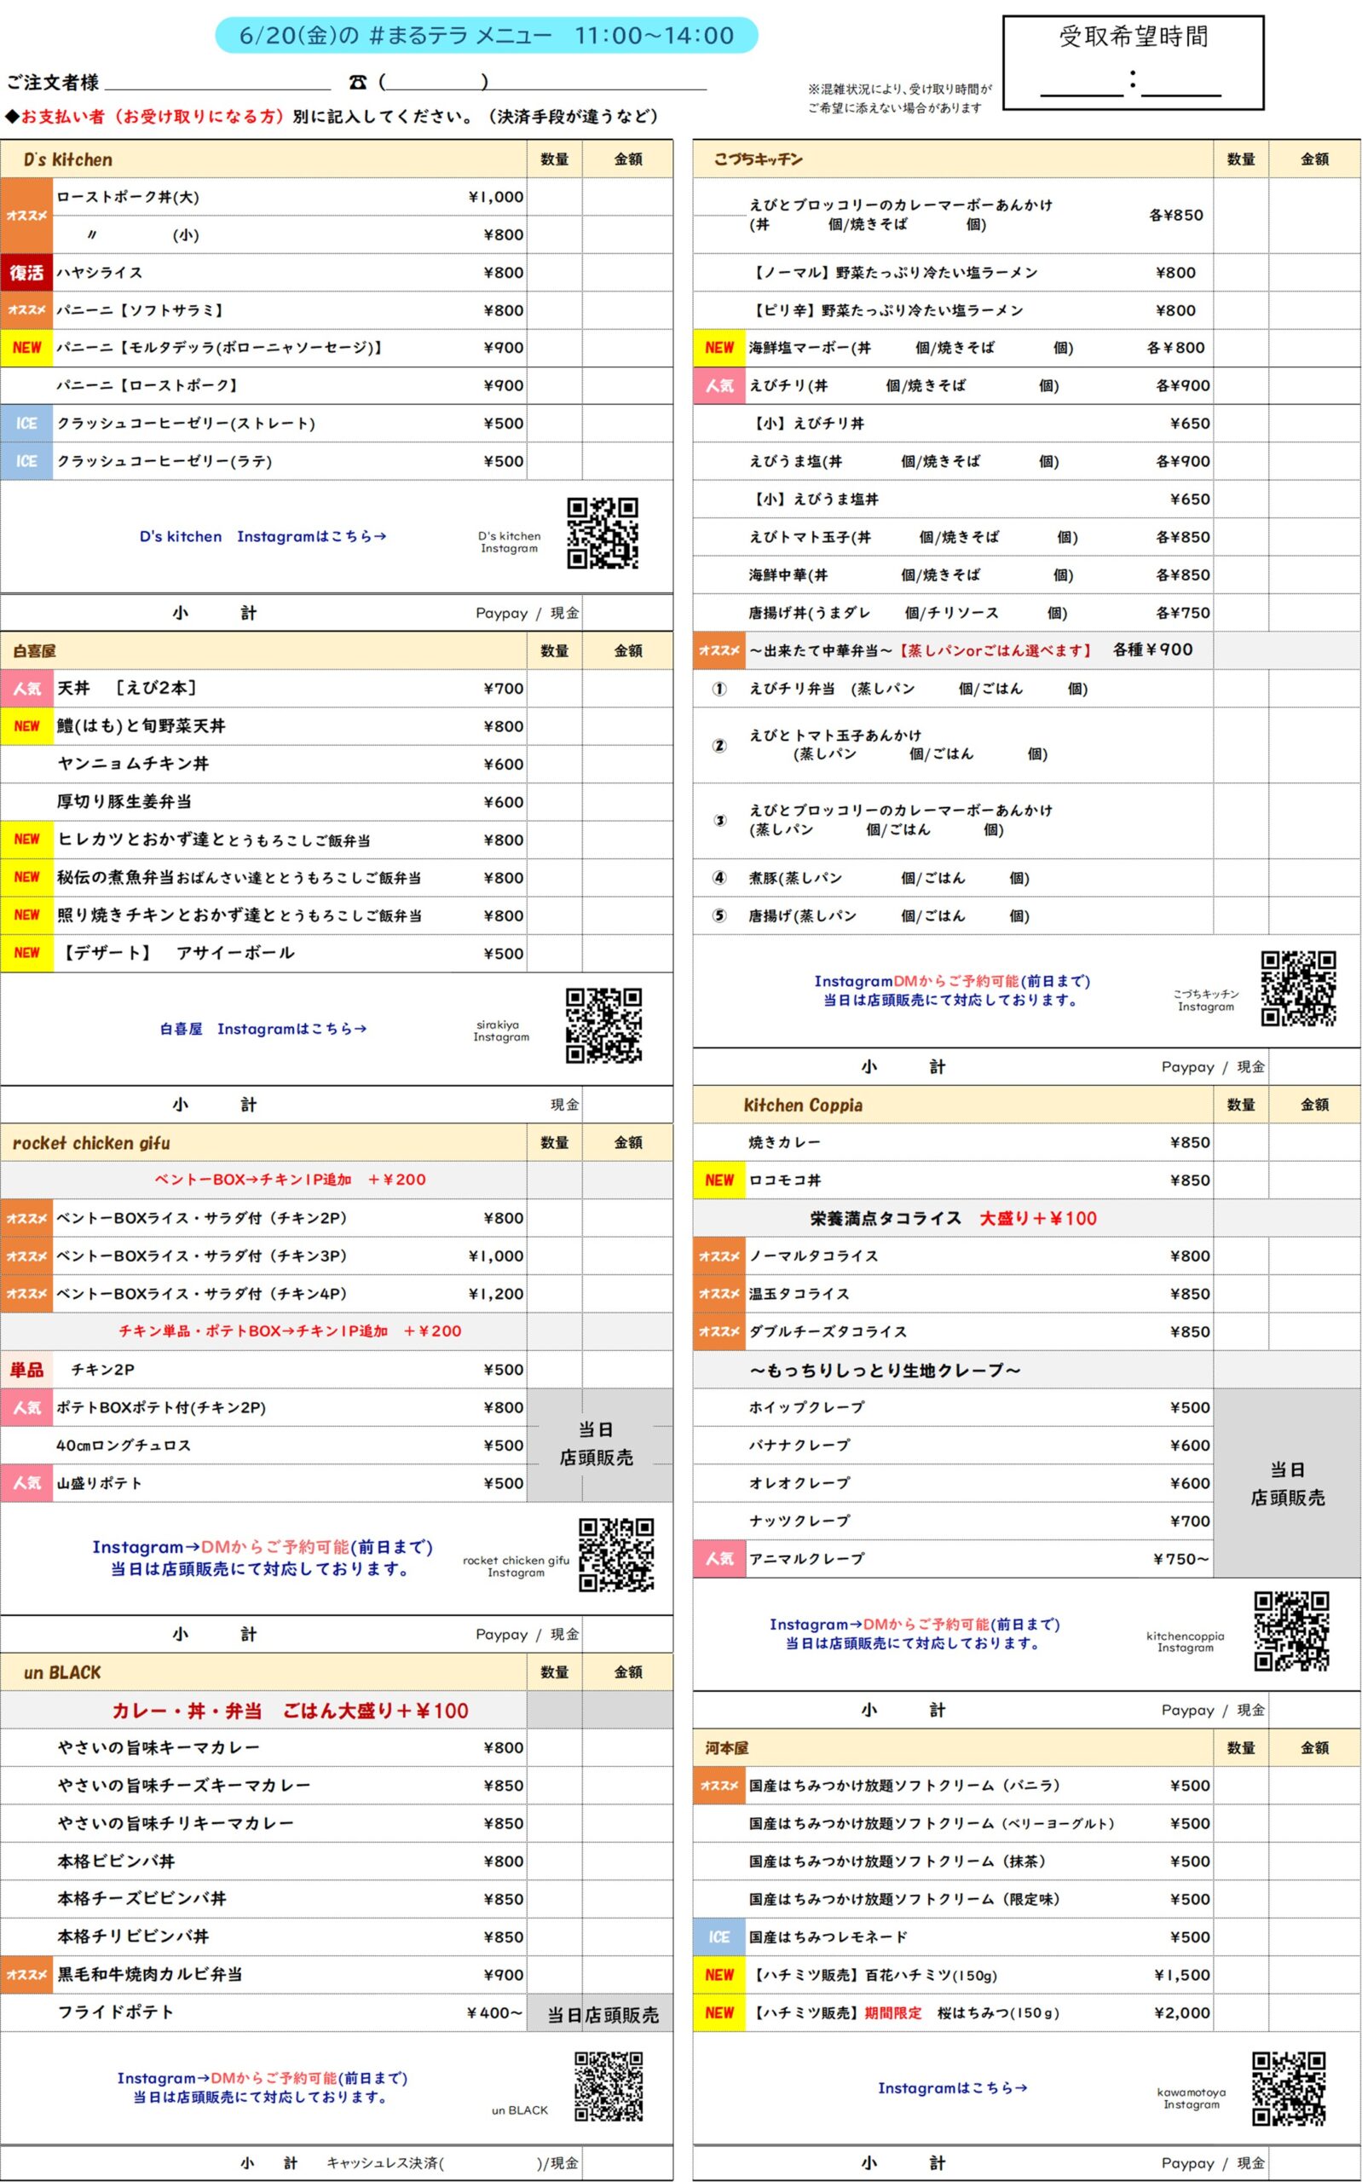
Task: Click the 白喜屋 Instagramはこちら link
Action: pyautogui.click(x=263, y=1029)
